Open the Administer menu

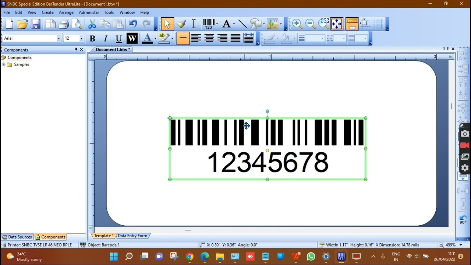click(x=89, y=12)
